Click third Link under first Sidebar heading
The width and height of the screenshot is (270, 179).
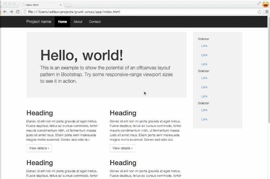(x=204, y=64)
